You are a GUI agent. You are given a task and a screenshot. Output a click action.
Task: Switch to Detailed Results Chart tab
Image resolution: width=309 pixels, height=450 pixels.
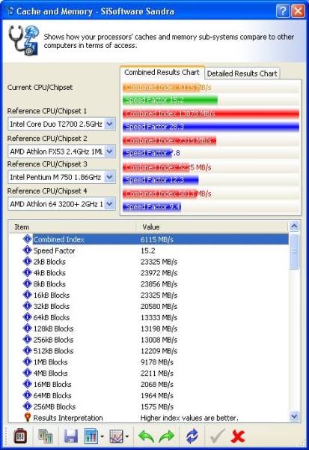(242, 73)
